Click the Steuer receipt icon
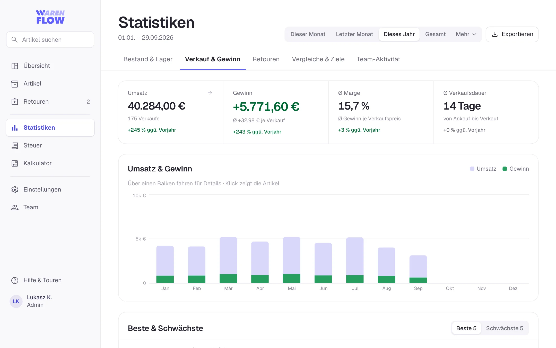 coord(15,146)
